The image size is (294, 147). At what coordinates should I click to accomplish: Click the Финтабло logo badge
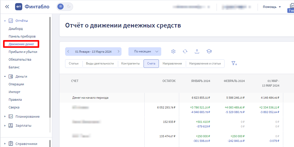19,7
